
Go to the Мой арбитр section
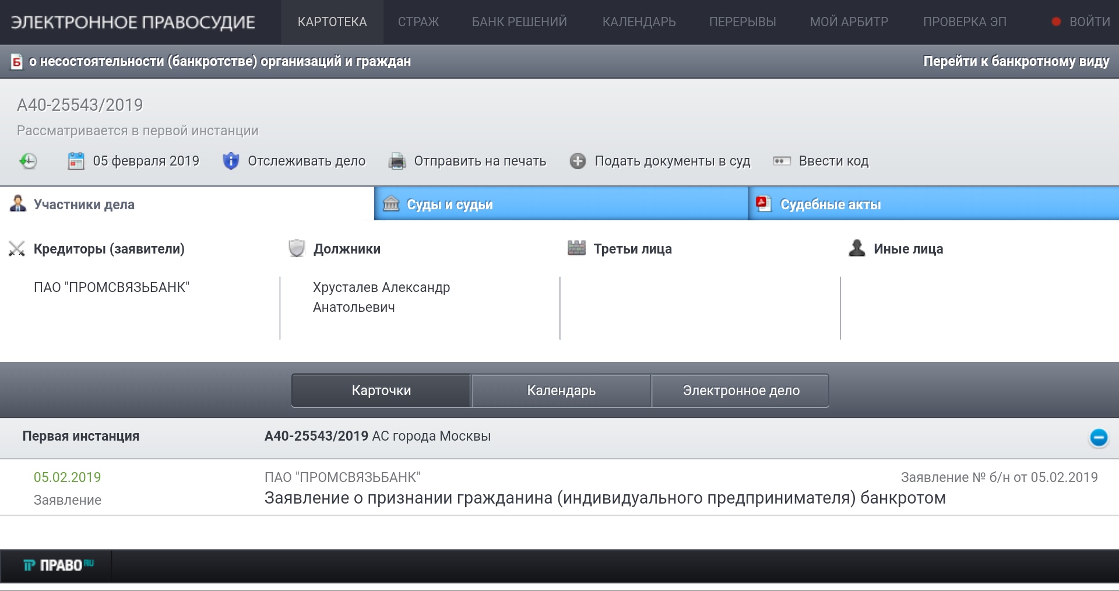tap(849, 22)
